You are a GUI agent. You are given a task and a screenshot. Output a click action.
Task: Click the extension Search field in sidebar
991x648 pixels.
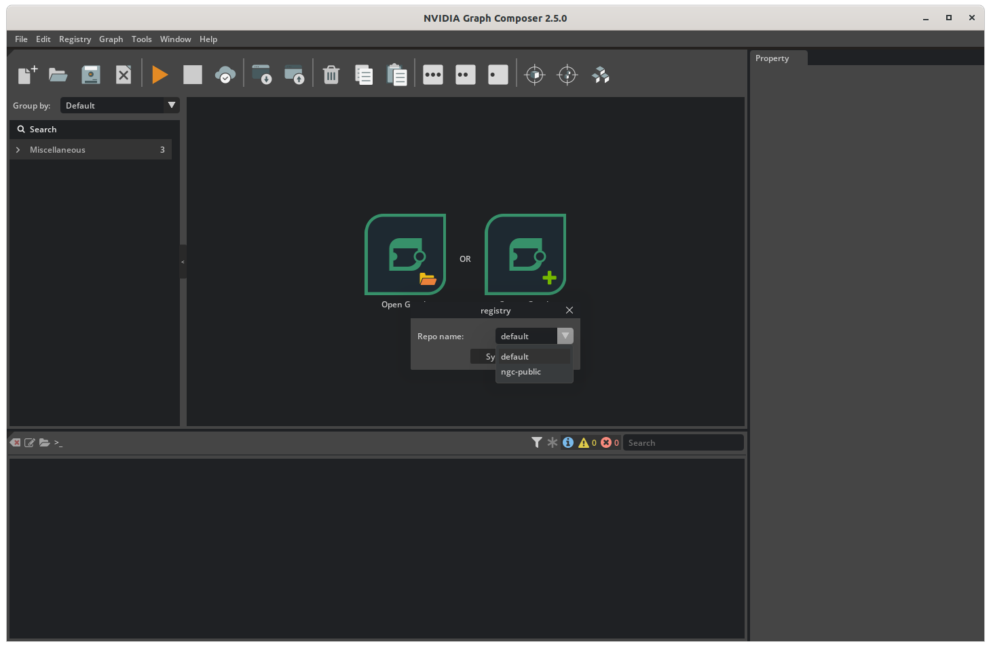(x=94, y=130)
